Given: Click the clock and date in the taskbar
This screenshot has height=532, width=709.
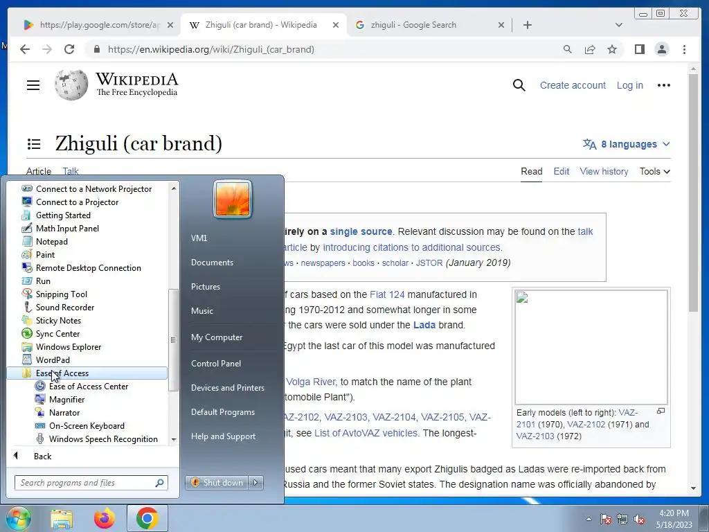Looking at the screenshot, I should (x=674, y=519).
